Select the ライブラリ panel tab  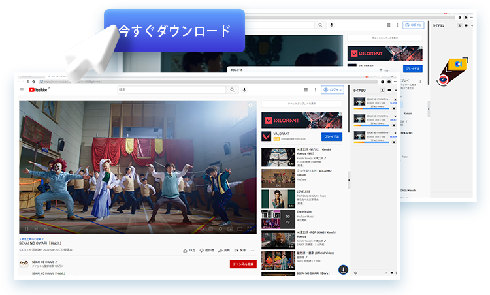click(x=360, y=90)
